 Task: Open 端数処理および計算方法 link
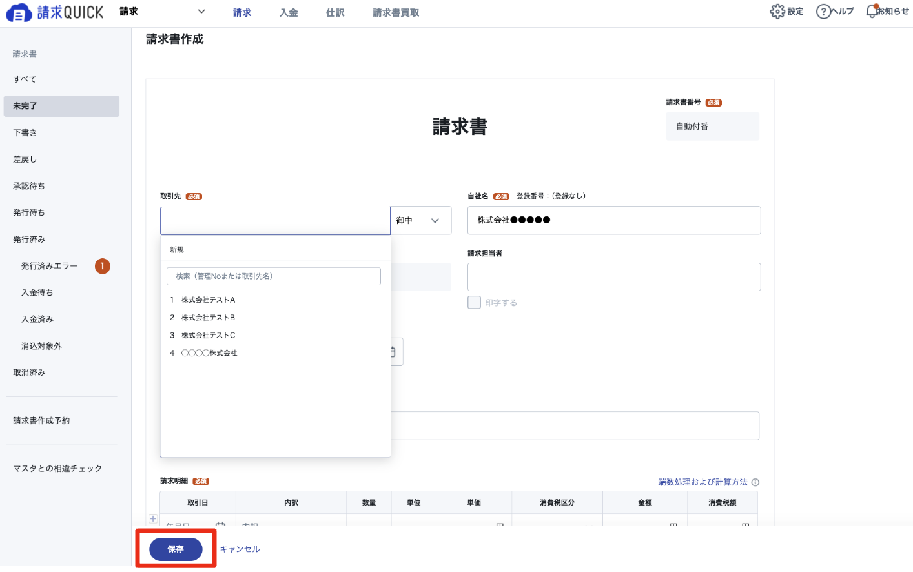click(703, 482)
